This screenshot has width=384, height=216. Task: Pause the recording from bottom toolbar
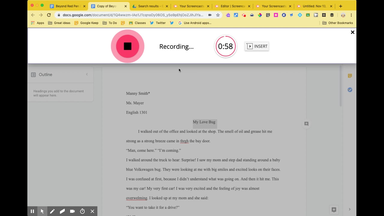pos(32,211)
